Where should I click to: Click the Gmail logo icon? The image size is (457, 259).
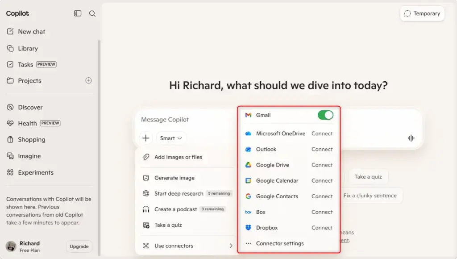pos(248,115)
